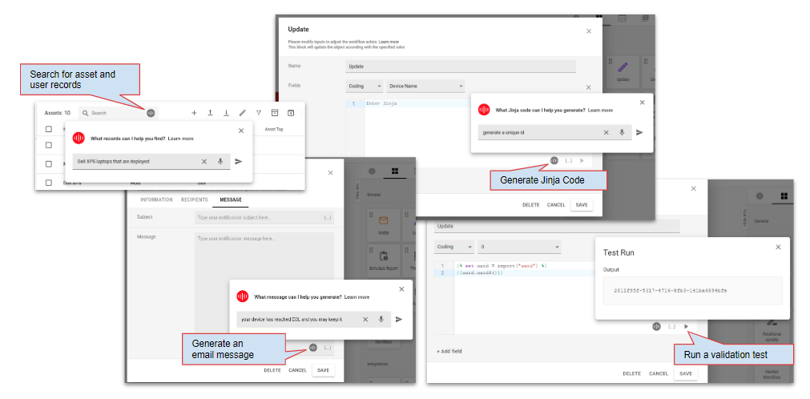Close the Test Run dialog

pyautogui.click(x=778, y=247)
